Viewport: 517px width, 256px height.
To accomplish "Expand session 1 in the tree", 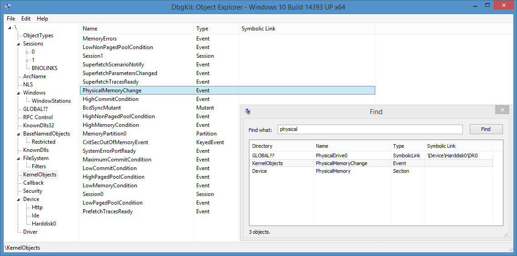I will tap(27, 60).
